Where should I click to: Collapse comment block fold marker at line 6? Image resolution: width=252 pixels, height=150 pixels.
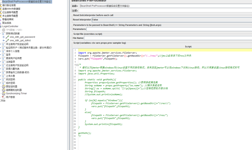(77, 65)
